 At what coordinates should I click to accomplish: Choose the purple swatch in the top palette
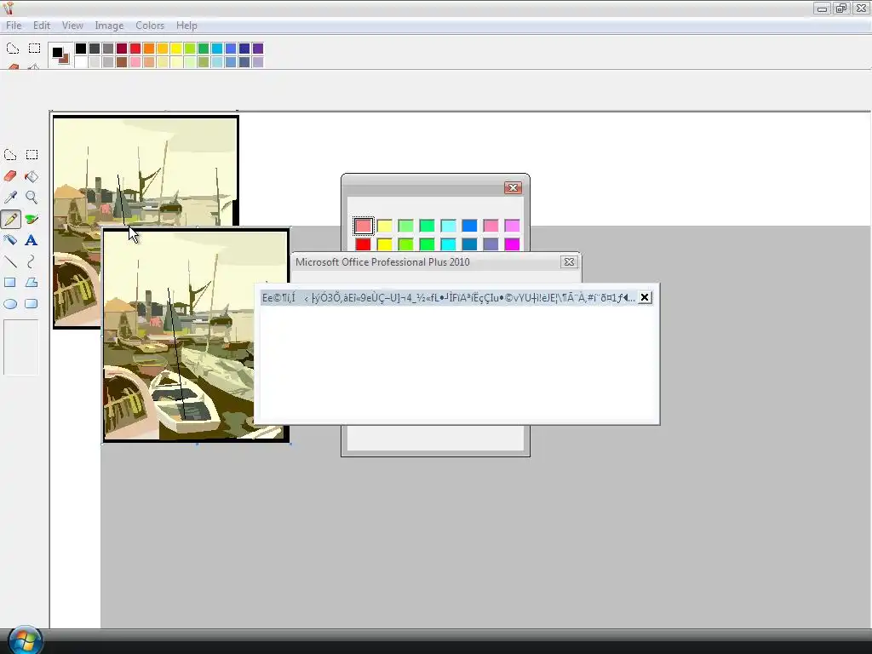point(258,49)
